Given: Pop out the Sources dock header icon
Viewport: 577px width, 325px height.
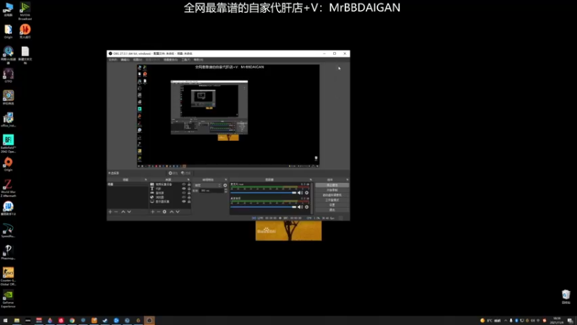Looking at the screenshot, I should click(x=188, y=180).
